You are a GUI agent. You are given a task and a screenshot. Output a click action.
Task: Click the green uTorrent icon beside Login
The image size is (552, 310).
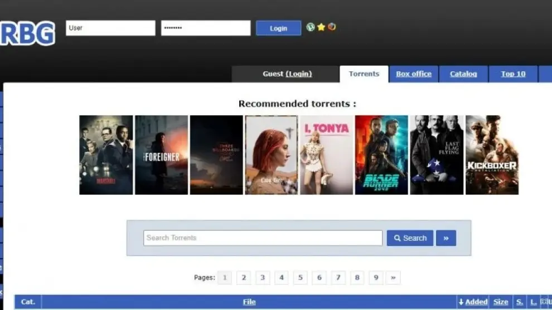[x=311, y=27]
